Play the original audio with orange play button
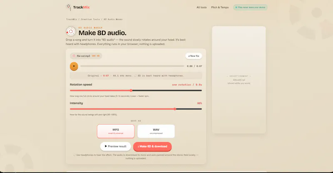The width and height of the screenshot is (333, 173). point(74,66)
